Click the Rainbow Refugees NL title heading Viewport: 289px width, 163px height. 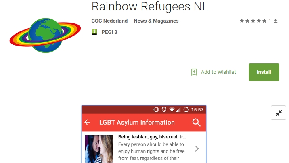click(x=150, y=6)
